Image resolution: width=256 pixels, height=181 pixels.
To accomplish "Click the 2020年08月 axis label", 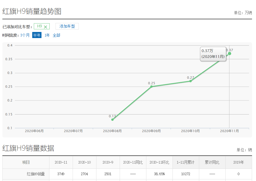I will click(112, 131).
